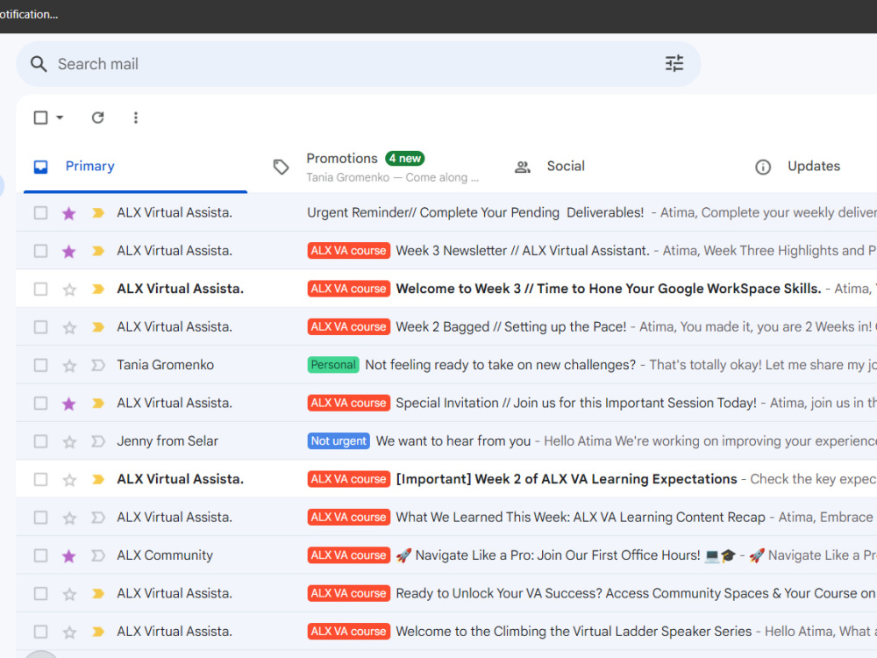Open Welcome to the Climbing the Virtual Ladder email
This screenshot has height=658, width=877.
[x=574, y=631]
